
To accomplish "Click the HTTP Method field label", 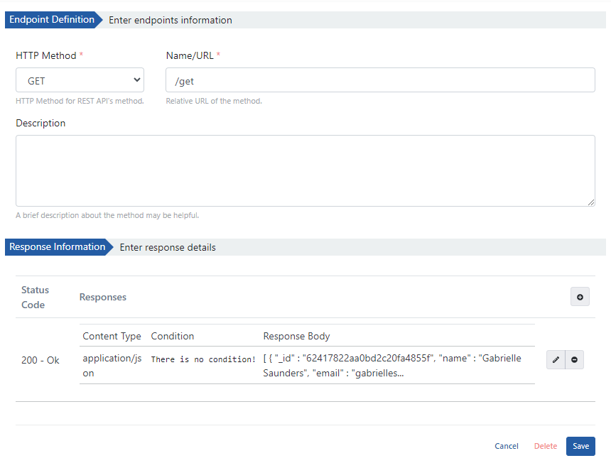I will coord(45,55).
